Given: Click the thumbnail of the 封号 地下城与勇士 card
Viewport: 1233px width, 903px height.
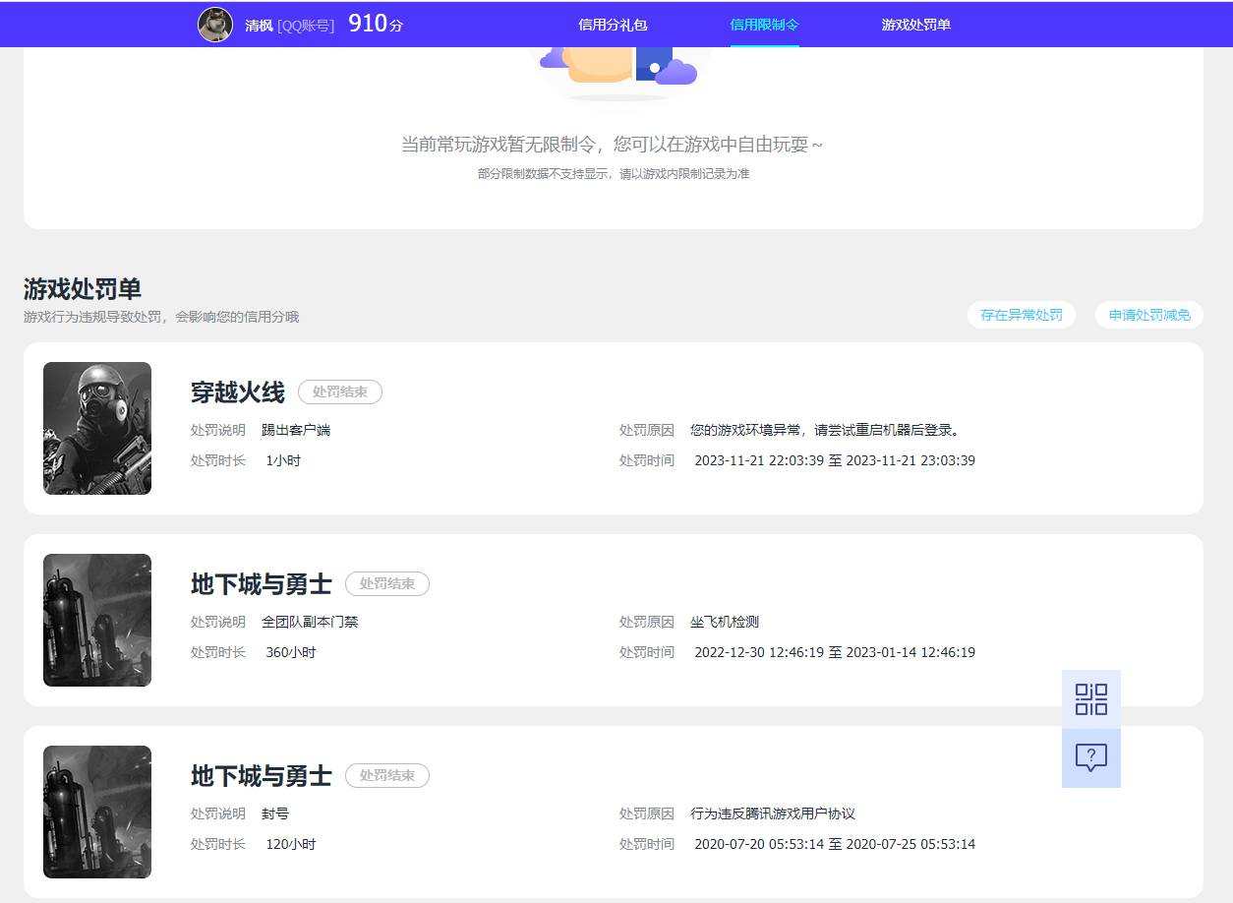Looking at the screenshot, I should 97,812.
